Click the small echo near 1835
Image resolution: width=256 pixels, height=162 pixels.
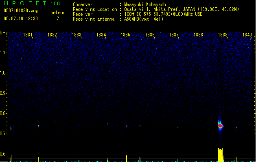[x=127, y=126]
